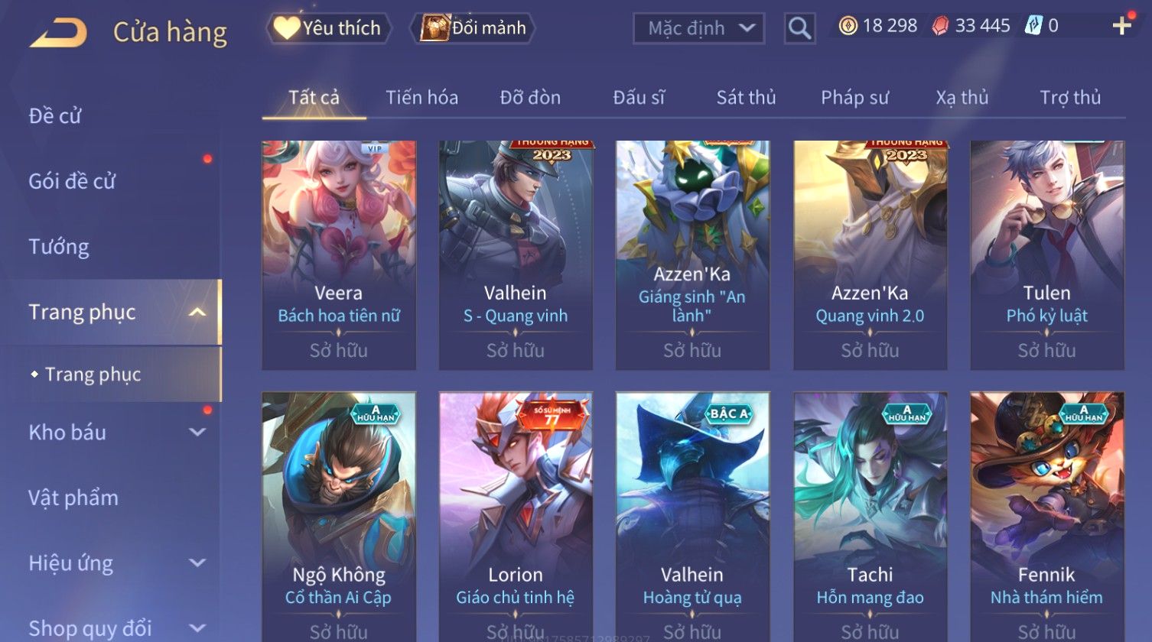This screenshot has height=642, width=1152.
Task: Expand the Hiệu ứng section
Action: (x=197, y=563)
